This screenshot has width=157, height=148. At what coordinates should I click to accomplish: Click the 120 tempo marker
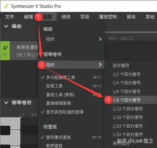[x=124, y=39]
